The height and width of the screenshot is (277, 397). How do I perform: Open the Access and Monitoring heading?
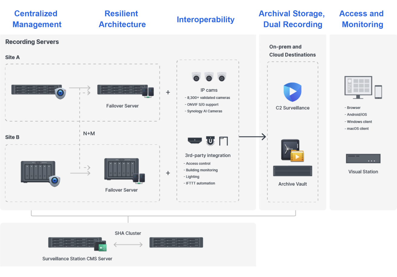(x=362, y=19)
